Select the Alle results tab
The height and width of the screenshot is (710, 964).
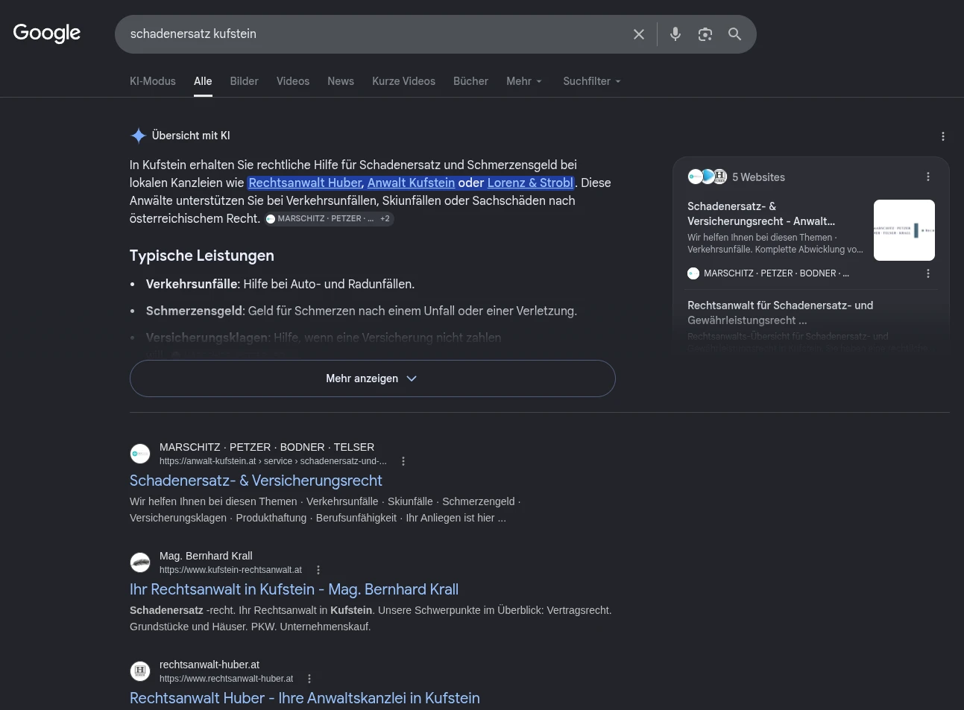click(203, 81)
